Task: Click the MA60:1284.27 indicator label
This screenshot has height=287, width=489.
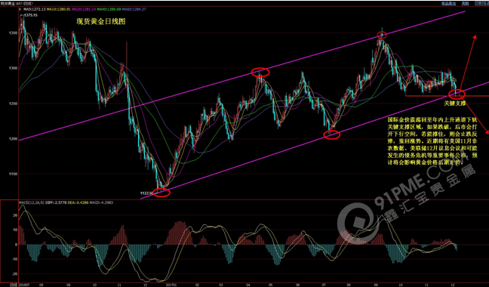Action: (x=134, y=10)
